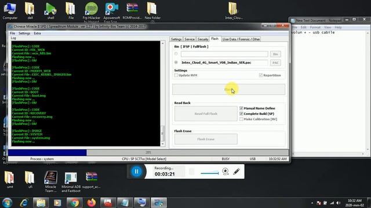The height and width of the screenshot is (208, 371).
Task: Launch Miracle Team desktop shortcut
Action: click(x=50, y=181)
